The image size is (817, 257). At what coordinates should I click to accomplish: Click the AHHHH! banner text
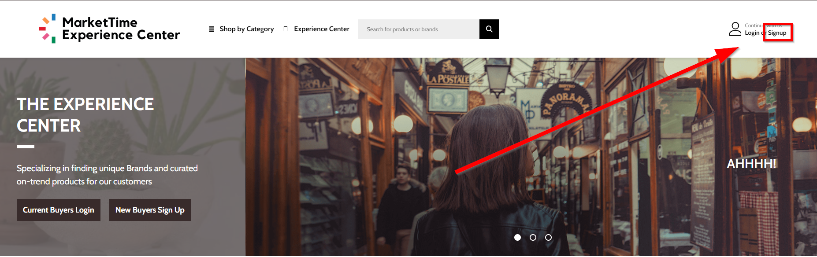[751, 164]
